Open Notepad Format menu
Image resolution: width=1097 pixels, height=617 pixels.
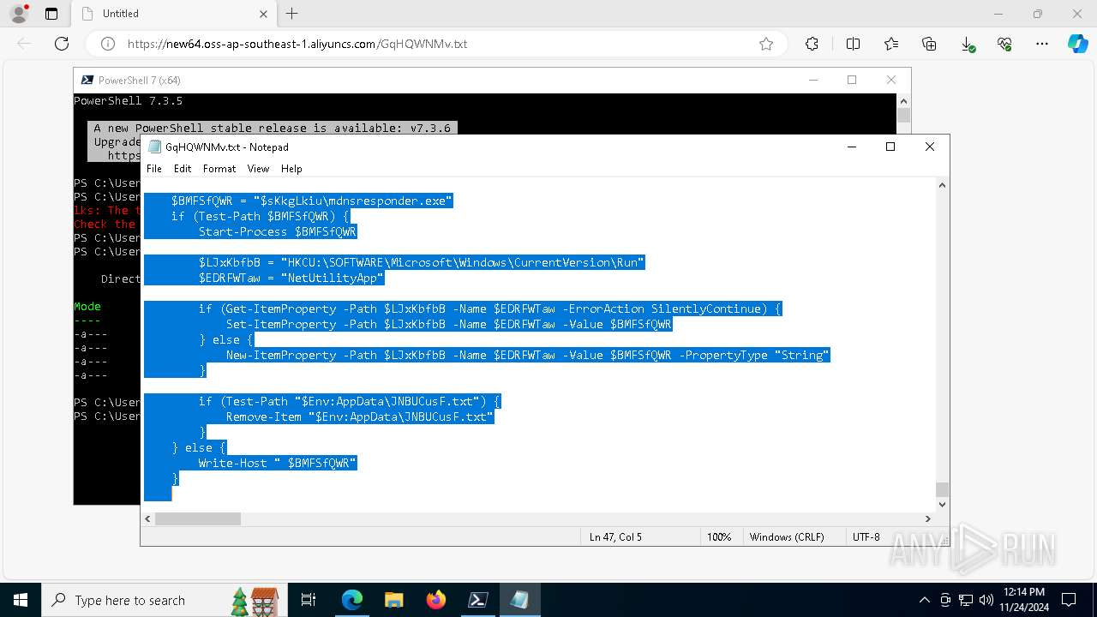[x=219, y=169]
